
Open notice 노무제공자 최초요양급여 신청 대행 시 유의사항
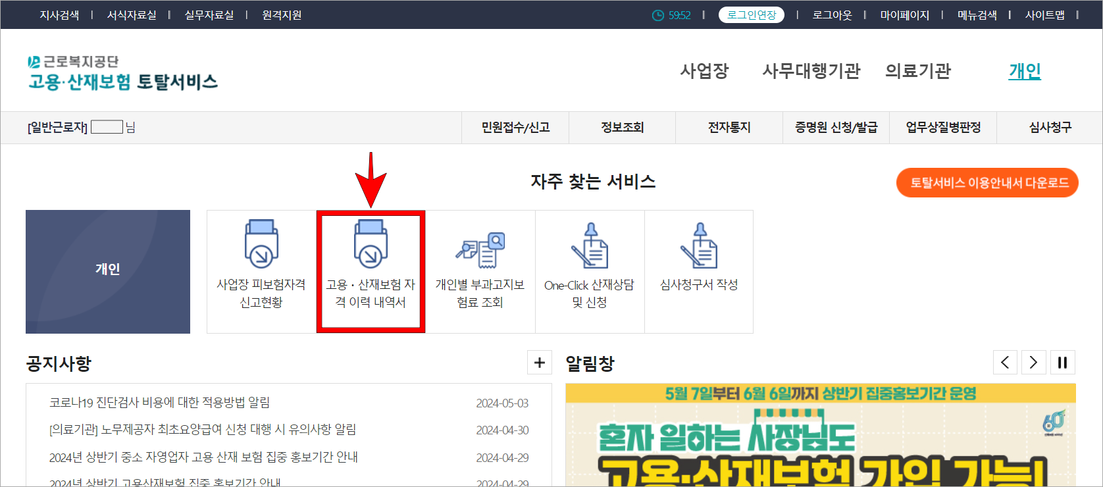pyautogui.click(x=203, y=430)
